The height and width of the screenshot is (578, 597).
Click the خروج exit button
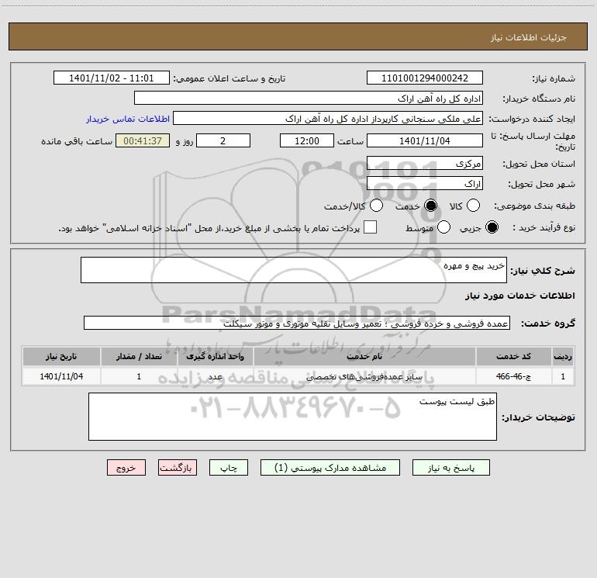(x=126, y=468)
